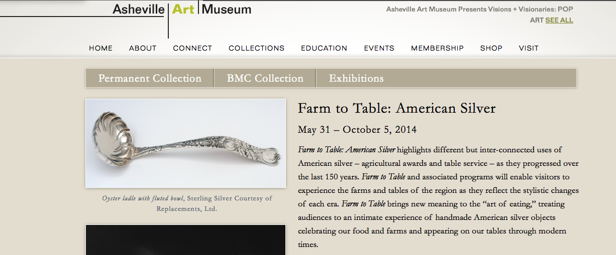Select CONNECT in the navigation bar
Screen dimensions: 616x255
click(192, 48)
